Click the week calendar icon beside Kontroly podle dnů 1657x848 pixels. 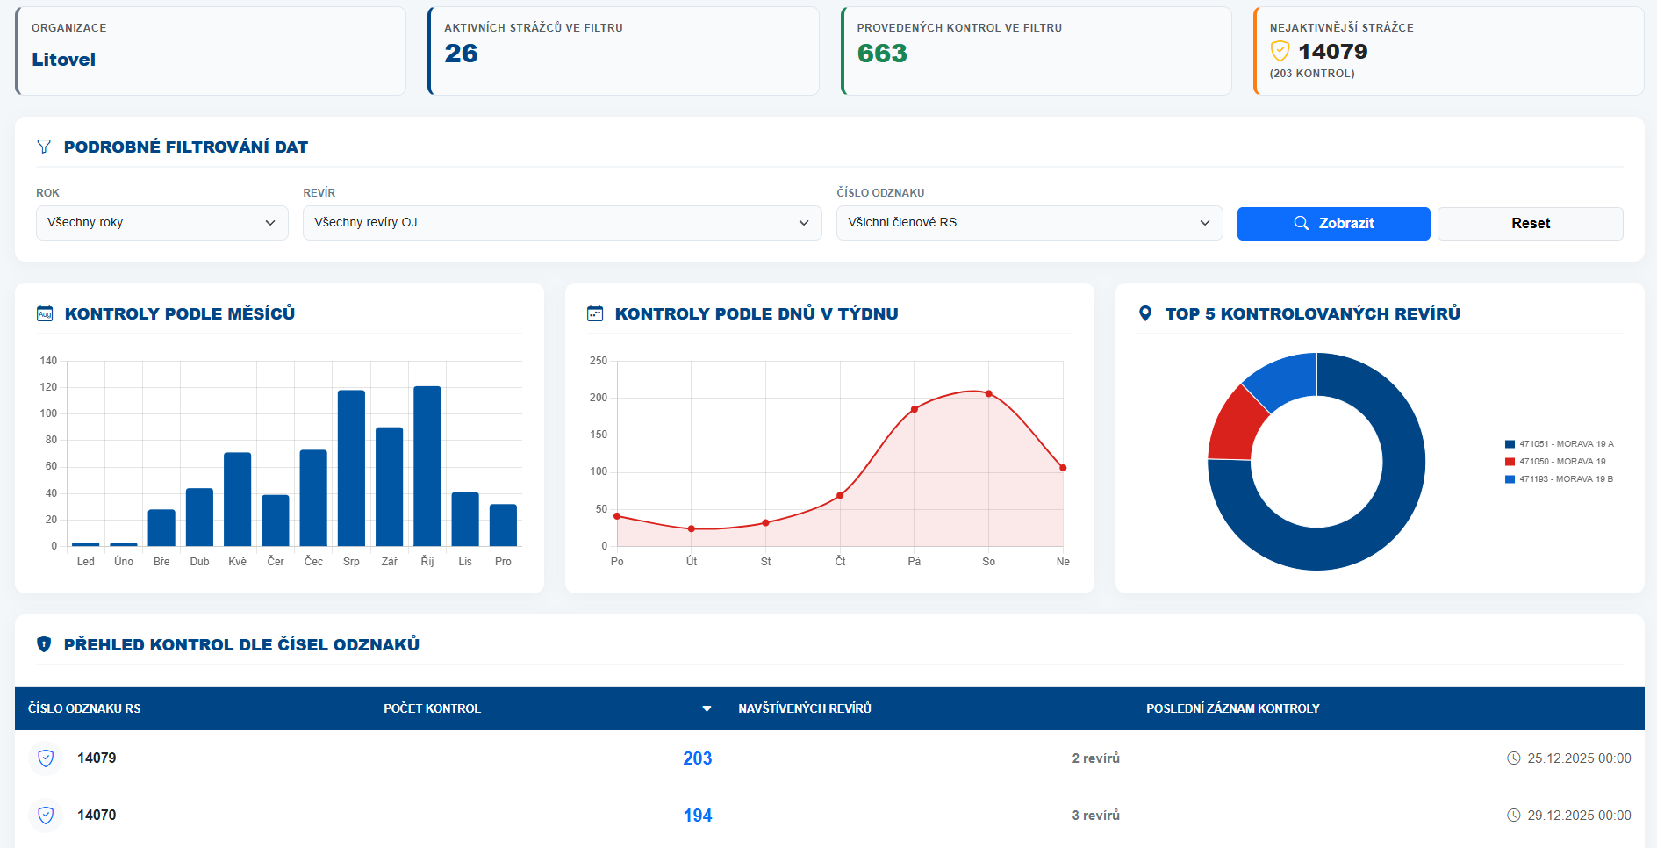tap(595, 313)
